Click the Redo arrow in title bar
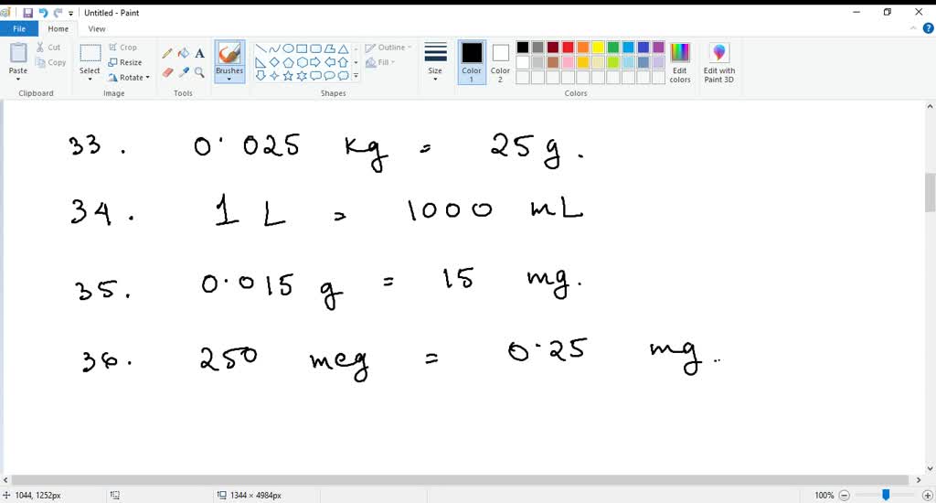The image size is (936, 503). click(58, 13)
